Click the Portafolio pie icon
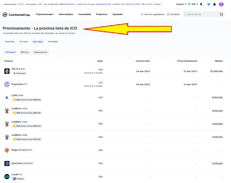 coord(168,14)
